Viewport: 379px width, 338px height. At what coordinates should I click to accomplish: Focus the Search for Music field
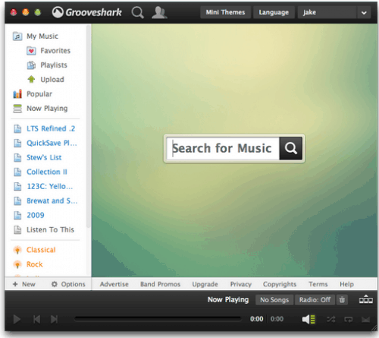click(223, 148)
